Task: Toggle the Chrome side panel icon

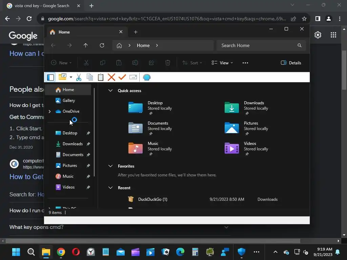Action: click(x=318, y=19)
